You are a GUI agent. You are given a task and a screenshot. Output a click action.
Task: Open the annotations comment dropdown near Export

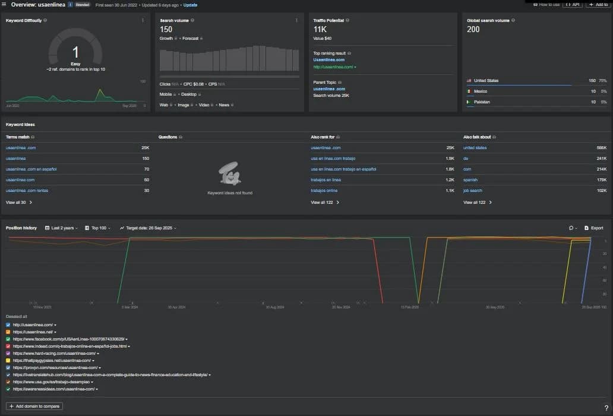[x=573, y=228]
